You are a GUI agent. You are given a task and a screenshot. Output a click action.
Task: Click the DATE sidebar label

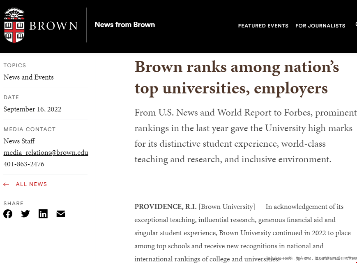tap(11, 97)
